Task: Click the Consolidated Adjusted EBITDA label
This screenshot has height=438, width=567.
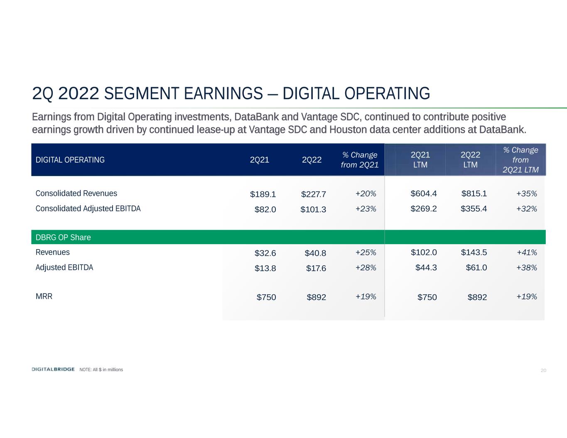Action: [88, 208]
